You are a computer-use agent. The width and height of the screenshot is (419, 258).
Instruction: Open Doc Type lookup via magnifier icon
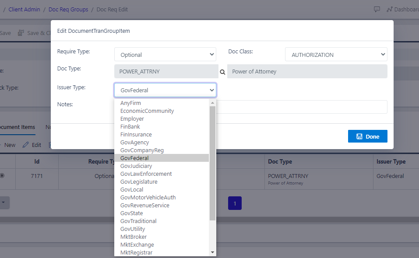[x=222, y=71]
